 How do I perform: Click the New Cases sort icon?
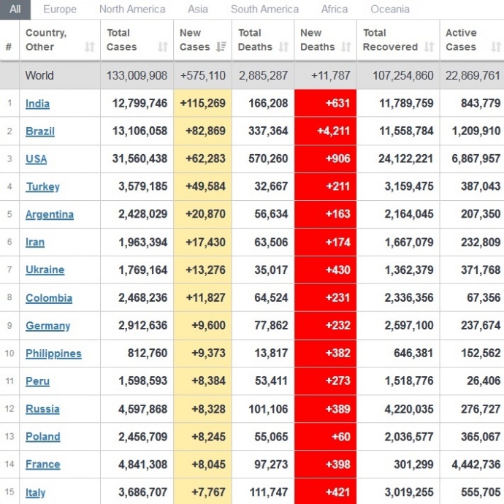point(221,47)
